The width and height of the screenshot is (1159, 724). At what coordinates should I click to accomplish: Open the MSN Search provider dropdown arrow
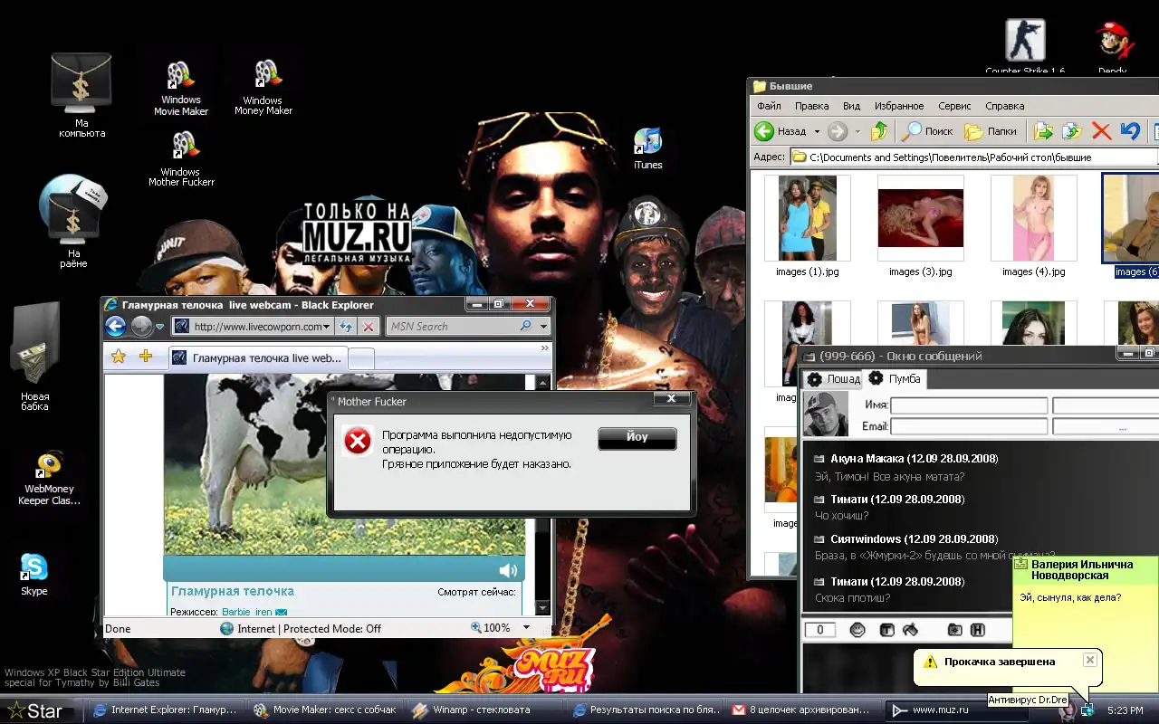(x=543, y=327)
